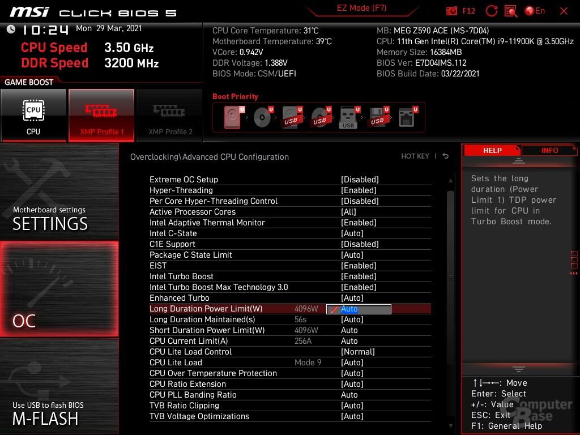The image size is (580, 435).
Task: Click the three red arrows on the help panel edge
Action: point(574,274)
